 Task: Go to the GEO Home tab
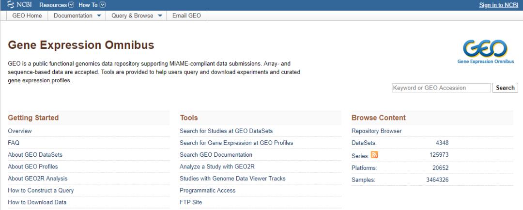click(x=27, y=15)
